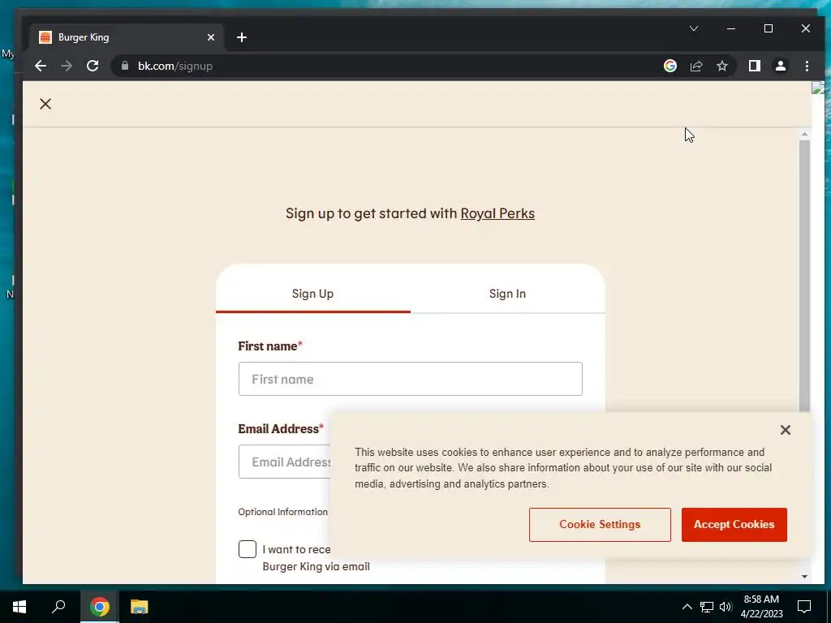831x623 pixels.
Task: Expand the tab search chevron
Action: 694,28
